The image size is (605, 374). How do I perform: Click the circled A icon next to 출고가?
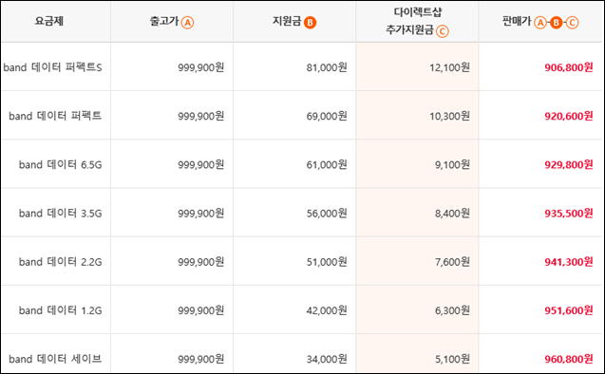pos(187,23)
